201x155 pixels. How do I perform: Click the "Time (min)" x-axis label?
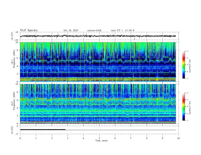[102, 141]
